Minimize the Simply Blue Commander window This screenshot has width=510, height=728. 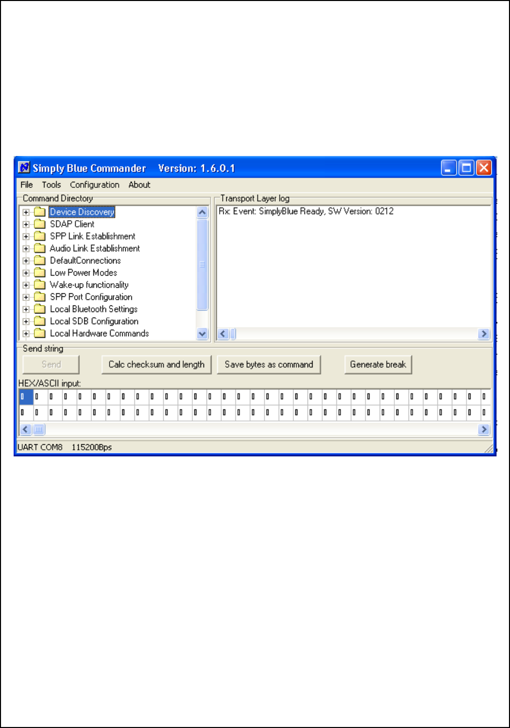(x=448, y=168)
